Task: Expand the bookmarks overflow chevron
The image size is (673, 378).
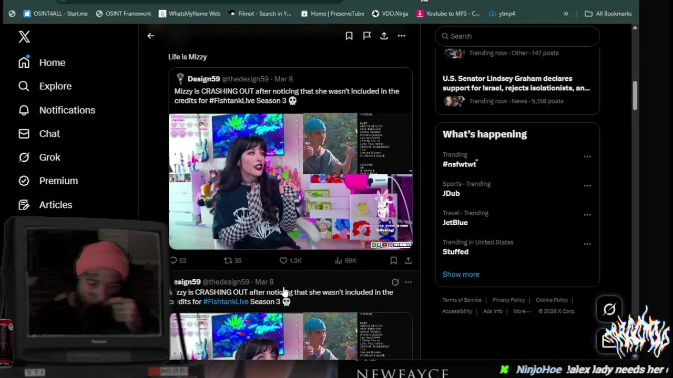Action: click(566, 14)
